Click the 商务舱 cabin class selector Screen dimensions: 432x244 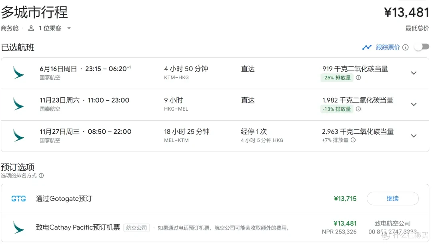pyautogui.click(x=10, y=28)
